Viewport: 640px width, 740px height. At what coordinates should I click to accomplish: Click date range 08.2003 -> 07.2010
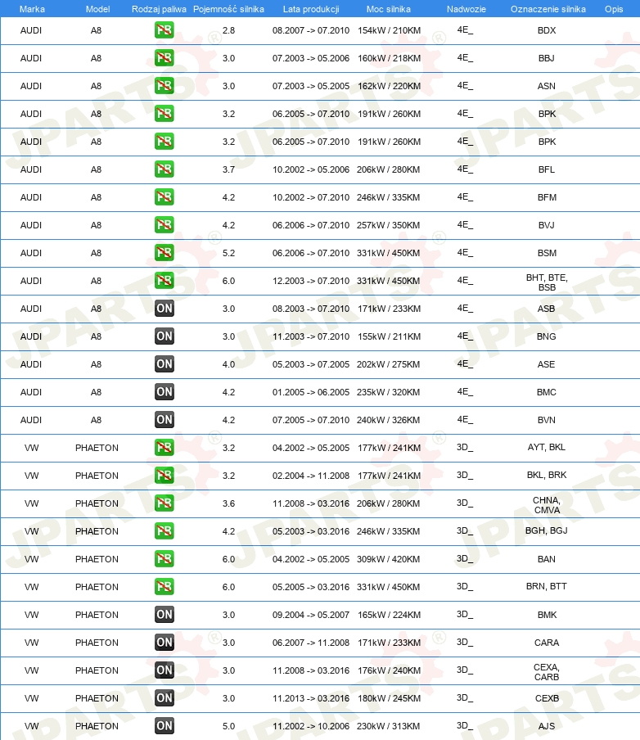(x=311, y=309)
